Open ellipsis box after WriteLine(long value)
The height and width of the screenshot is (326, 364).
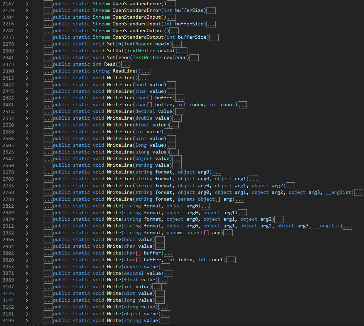[x=171, y=145]
